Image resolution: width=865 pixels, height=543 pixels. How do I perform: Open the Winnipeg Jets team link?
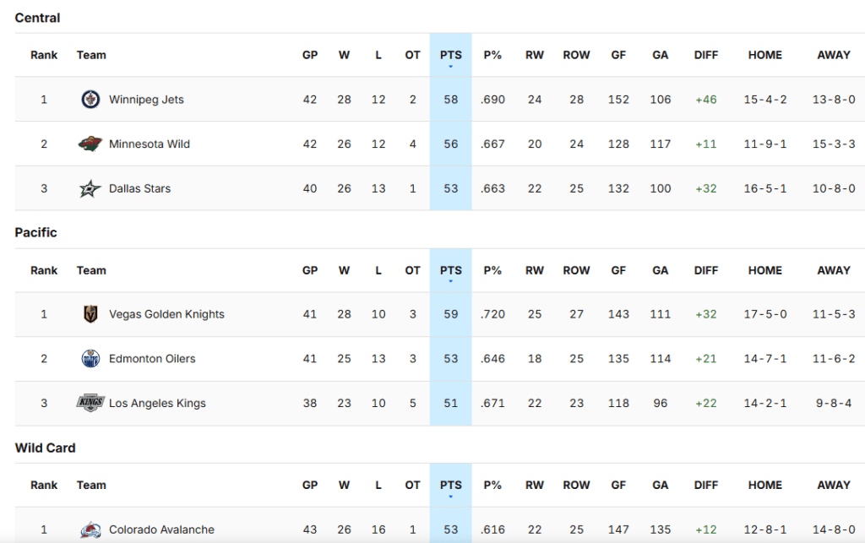pos(146,100)
